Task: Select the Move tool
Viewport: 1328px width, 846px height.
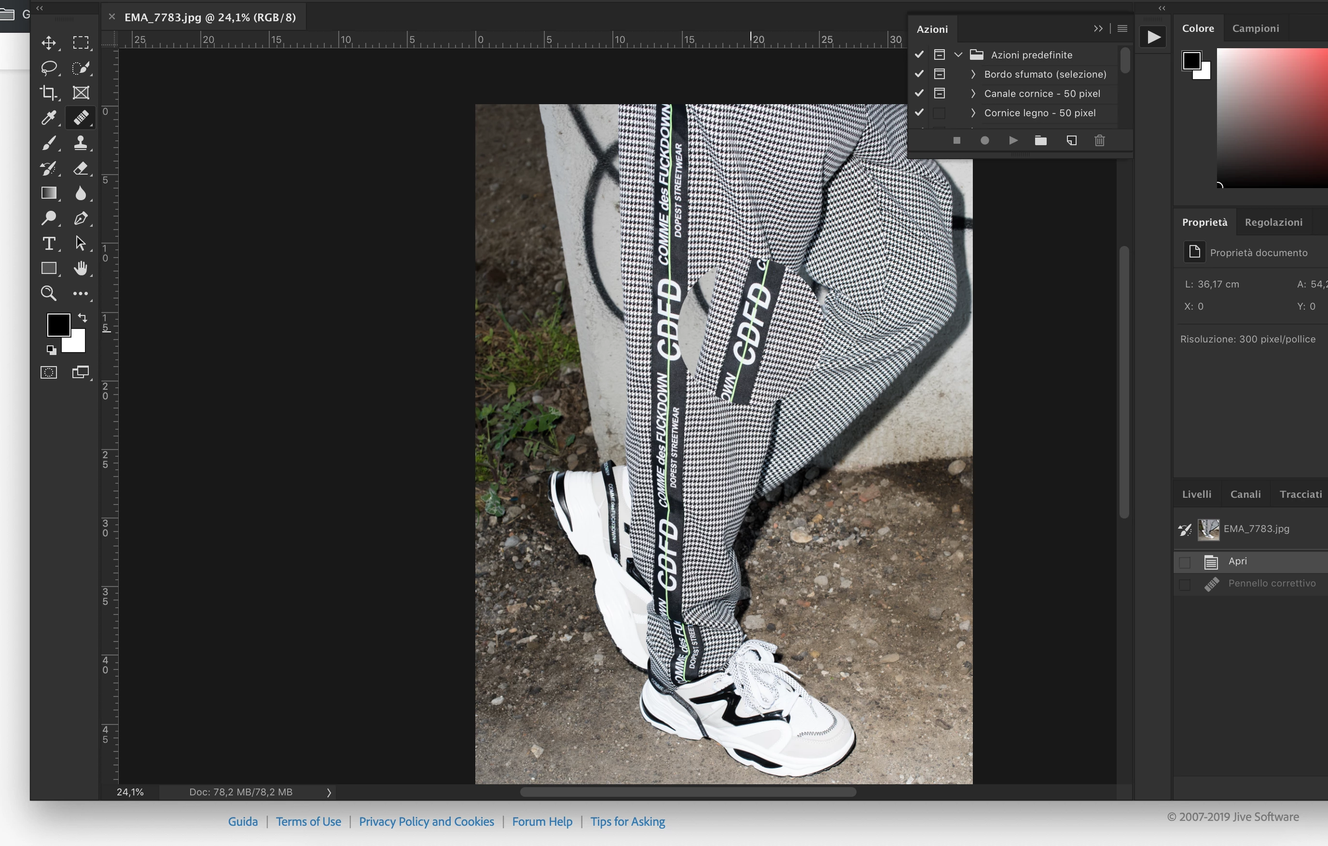Action: pos(49,43)
